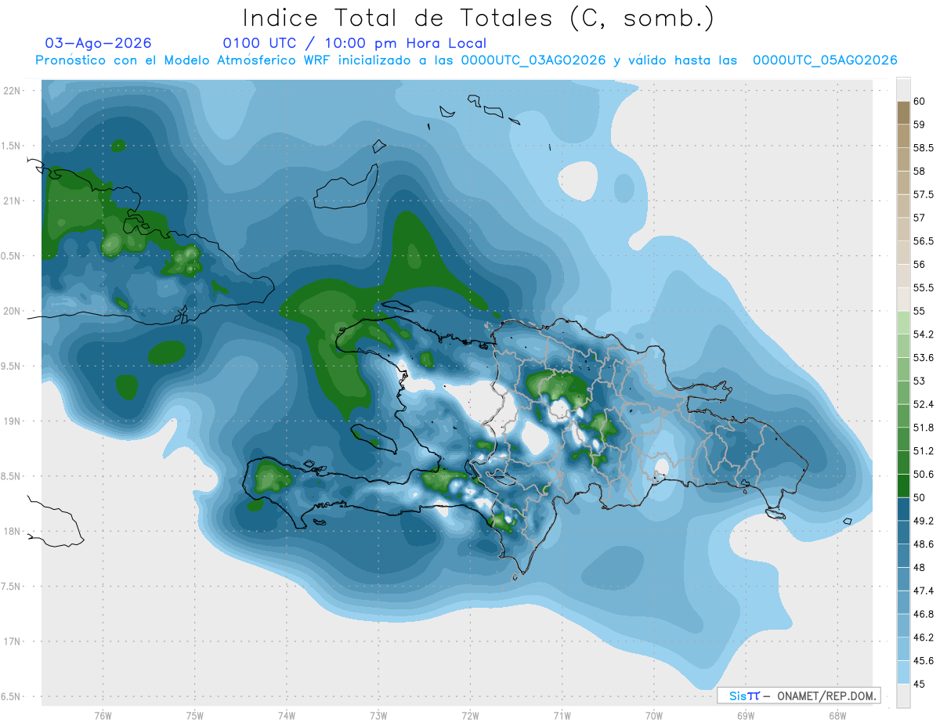Click the "73W" longitude label

click(378, 716)
